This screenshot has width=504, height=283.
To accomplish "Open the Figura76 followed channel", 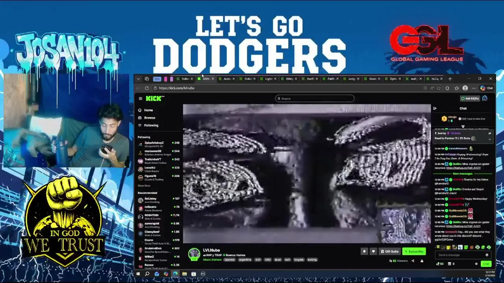I will pos(158,177).
